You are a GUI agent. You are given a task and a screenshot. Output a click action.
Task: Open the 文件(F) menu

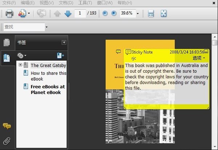coord(9,3)
